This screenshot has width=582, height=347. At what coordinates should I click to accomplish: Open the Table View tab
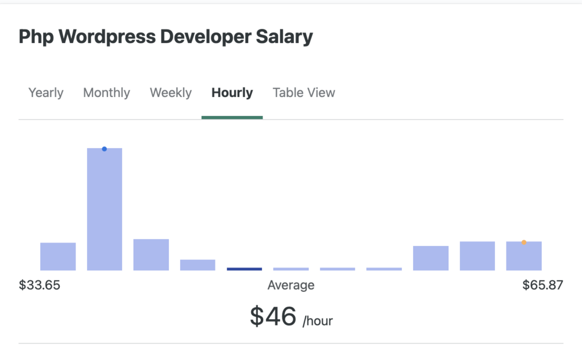coord(304,92)
